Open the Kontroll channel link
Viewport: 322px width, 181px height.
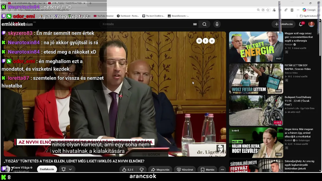288,140
